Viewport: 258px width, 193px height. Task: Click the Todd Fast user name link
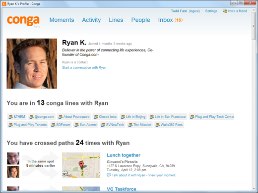[179, 11]
